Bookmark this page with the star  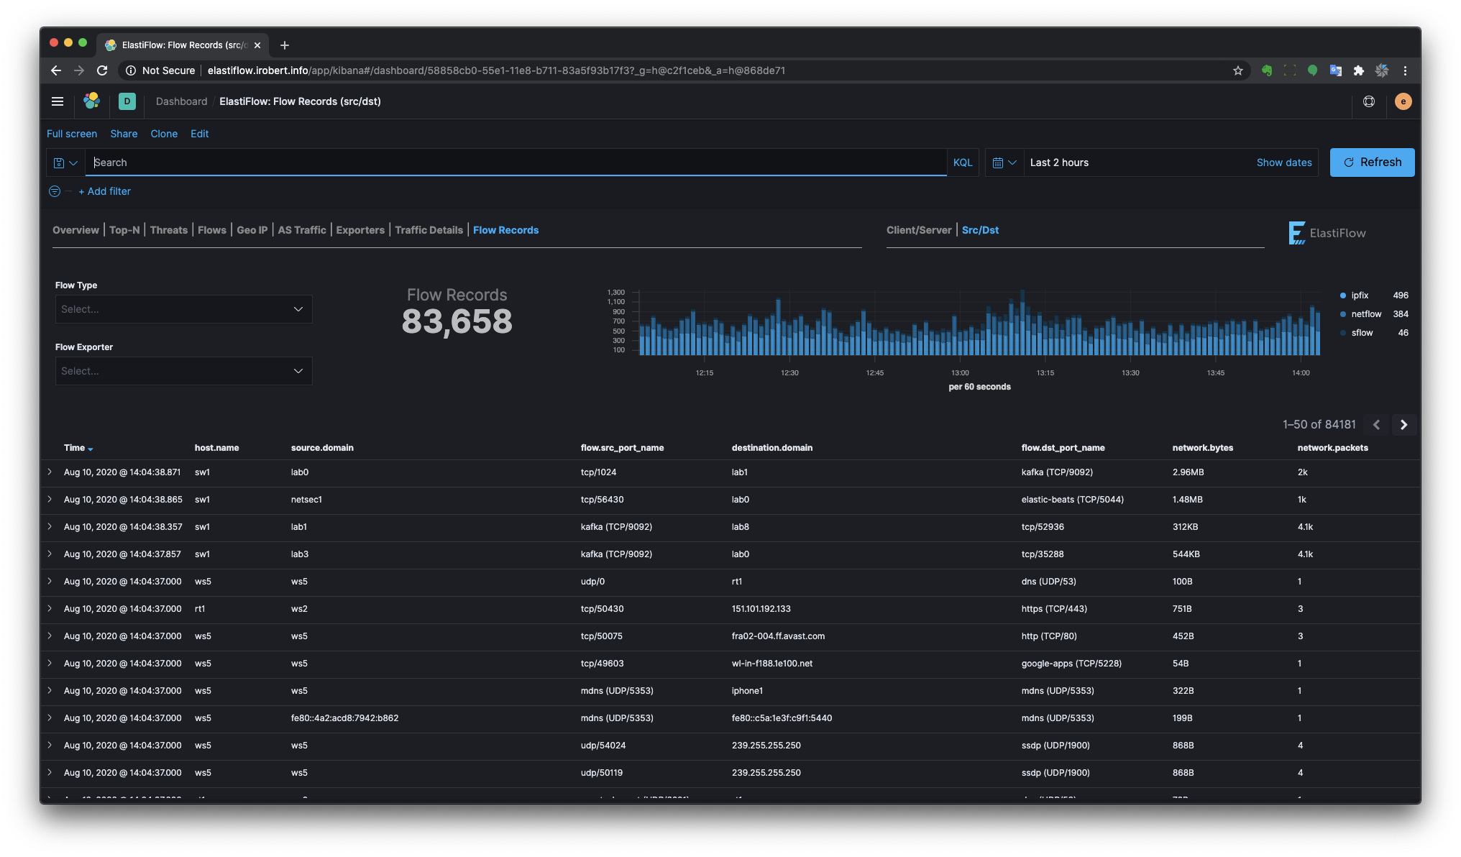(x=1238, y=70)
